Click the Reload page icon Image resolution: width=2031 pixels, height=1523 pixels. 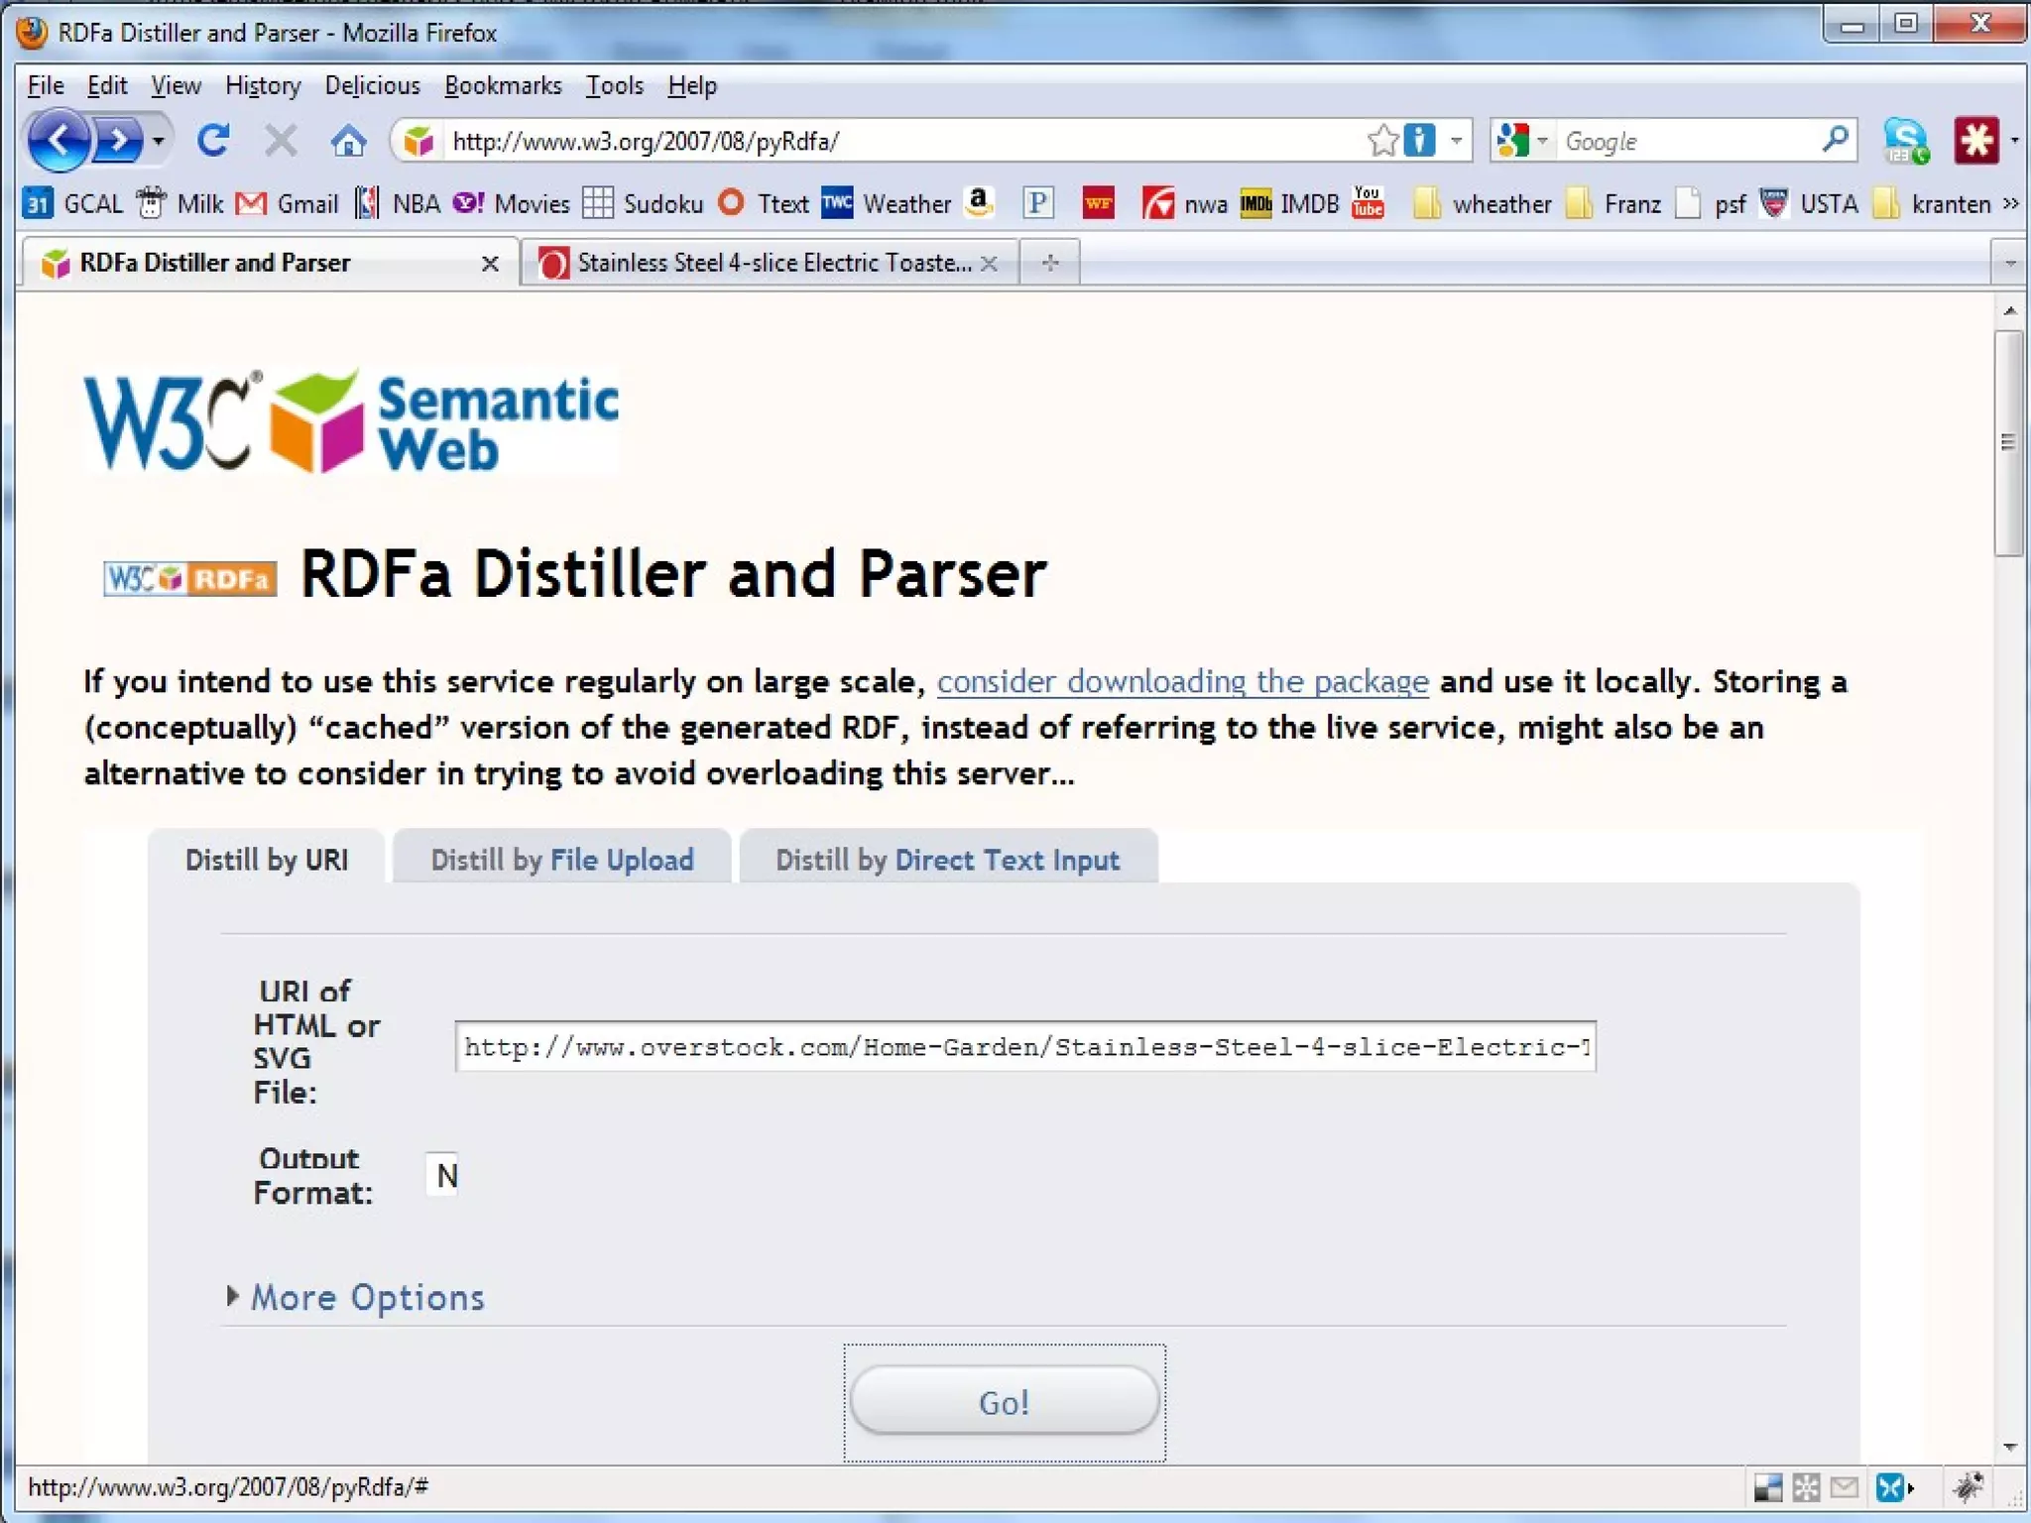coord(213,141)
